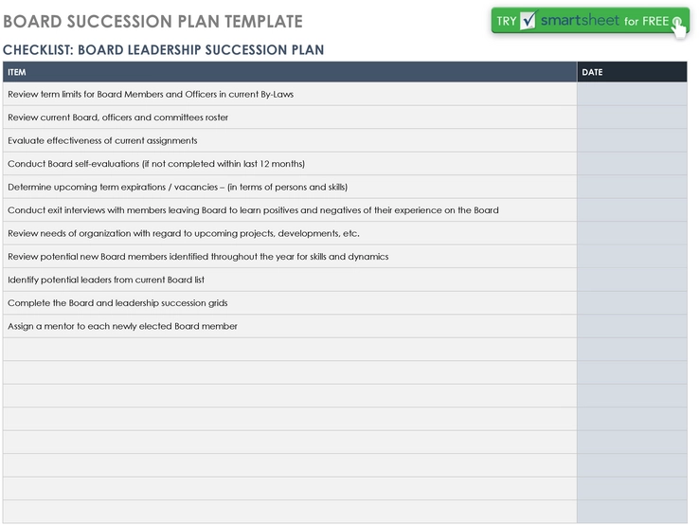Click the checkmark icon in Smartsheet banner

pos(528,21)
